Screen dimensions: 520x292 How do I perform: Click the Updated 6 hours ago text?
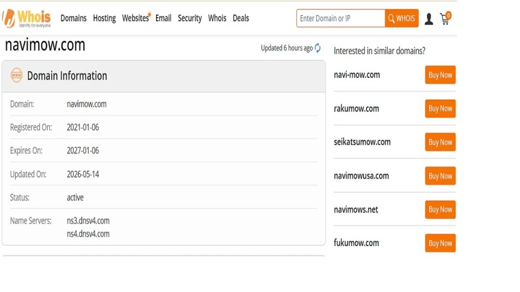287,48
